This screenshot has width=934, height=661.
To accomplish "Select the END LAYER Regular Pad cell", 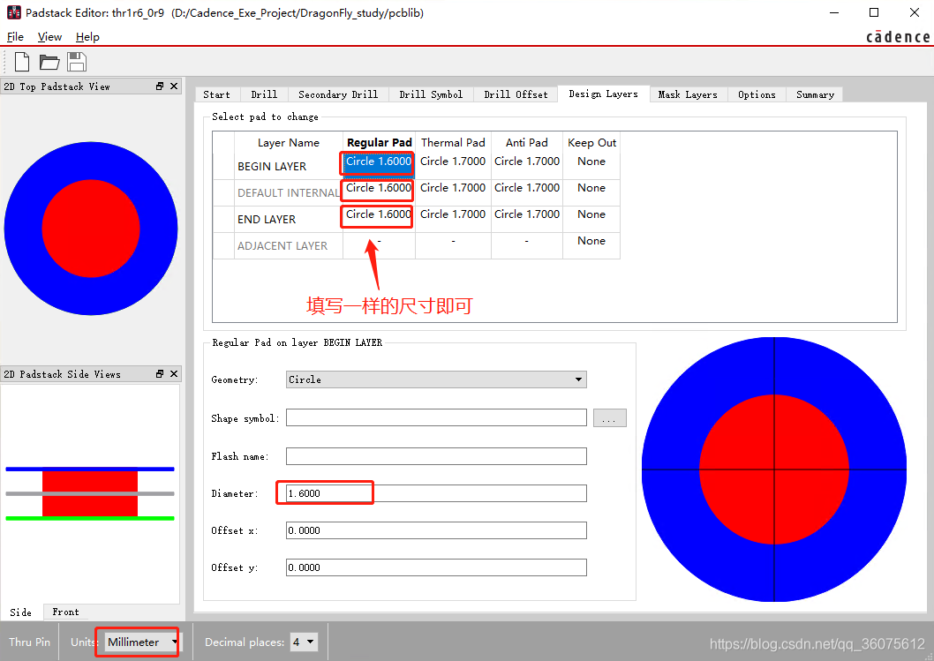I will pos(378,214).
